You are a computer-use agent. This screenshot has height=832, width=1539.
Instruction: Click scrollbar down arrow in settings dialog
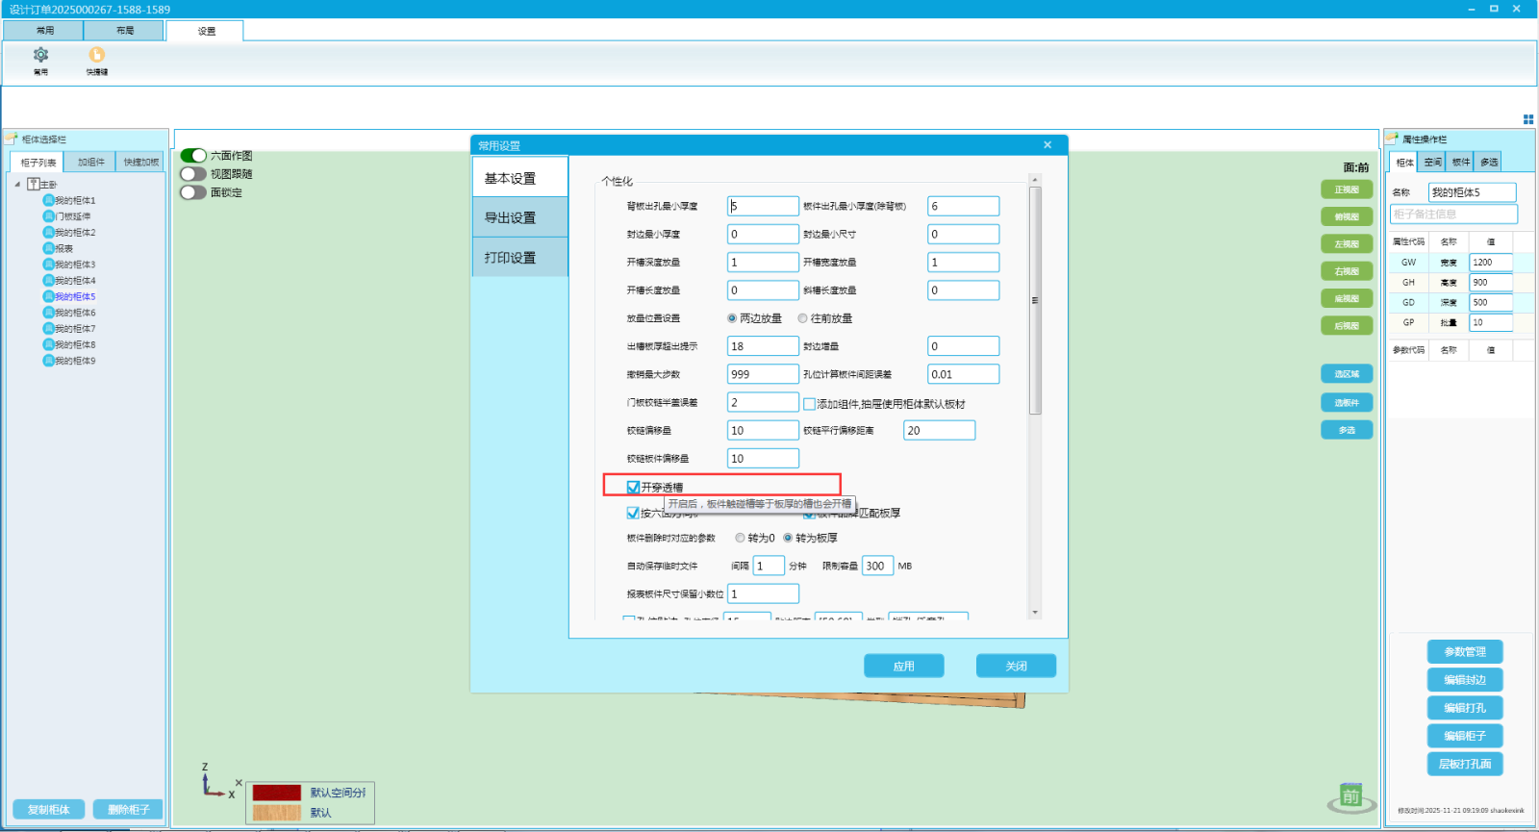(1035, 612)
